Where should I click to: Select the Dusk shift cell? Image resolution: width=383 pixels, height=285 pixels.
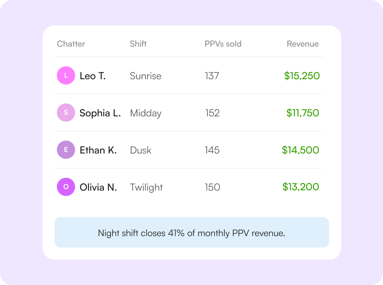coord(140,150)
